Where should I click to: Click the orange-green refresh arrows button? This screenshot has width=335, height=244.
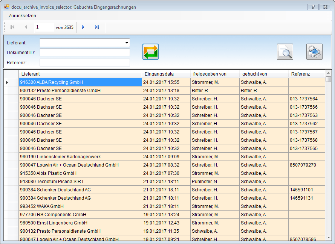[150, 52]
